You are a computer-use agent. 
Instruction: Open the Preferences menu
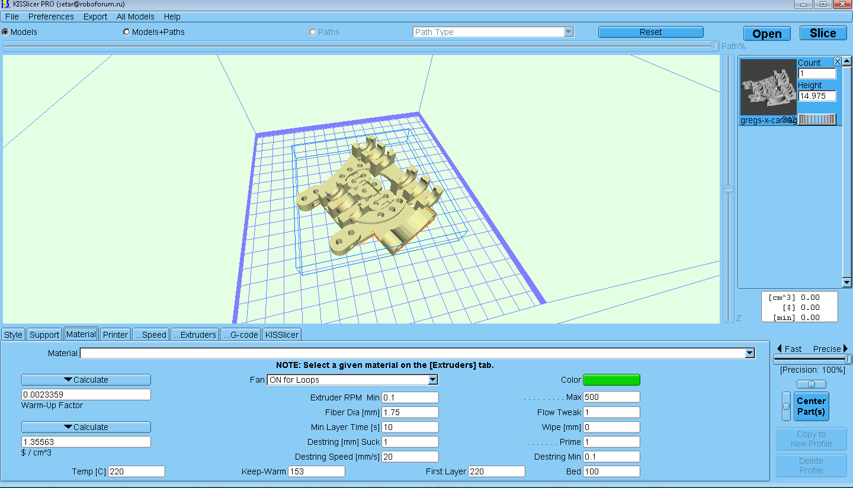[x=51, y=17]
